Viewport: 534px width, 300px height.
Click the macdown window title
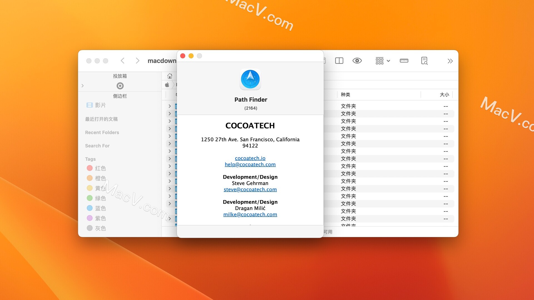(x=162, y=61)
